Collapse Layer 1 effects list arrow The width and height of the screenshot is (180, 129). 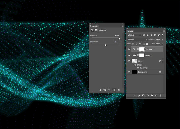(x=163, y=61)
